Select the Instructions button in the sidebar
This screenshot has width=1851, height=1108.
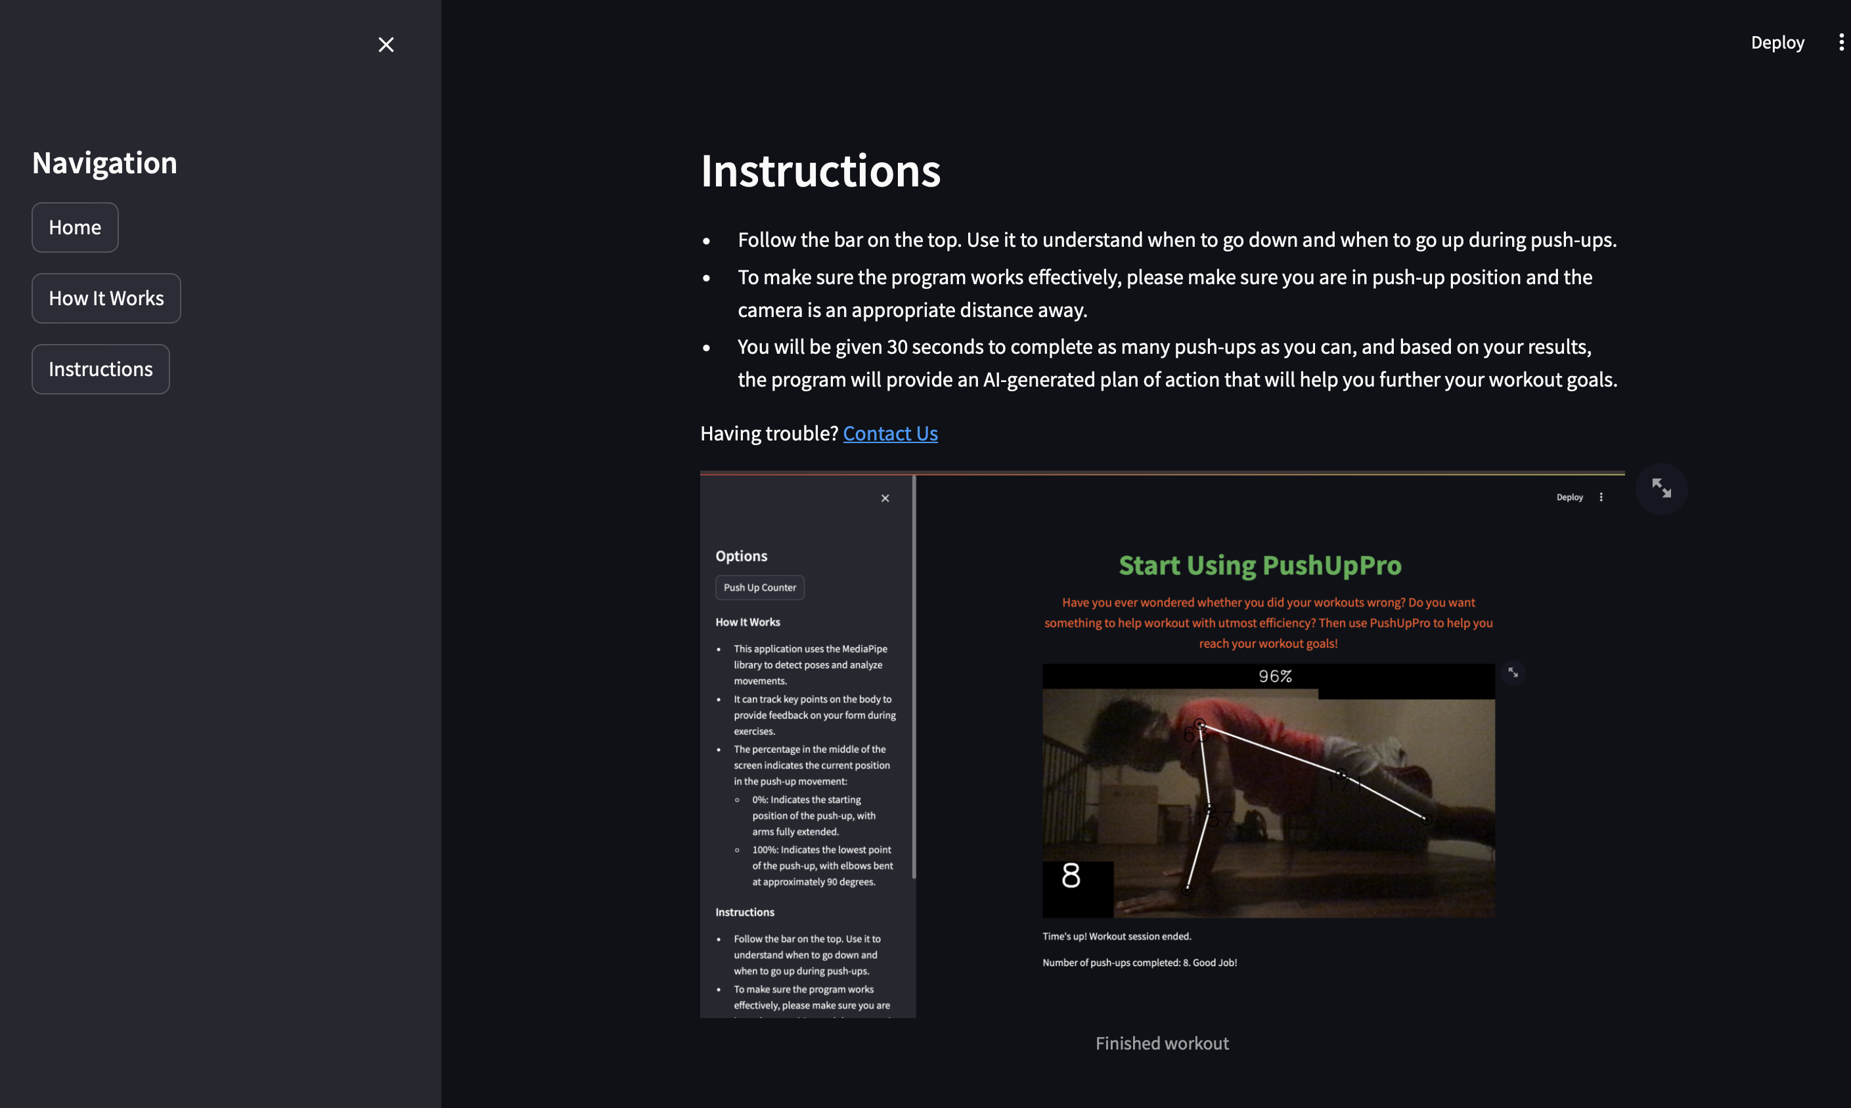click(x=101, y=369)
